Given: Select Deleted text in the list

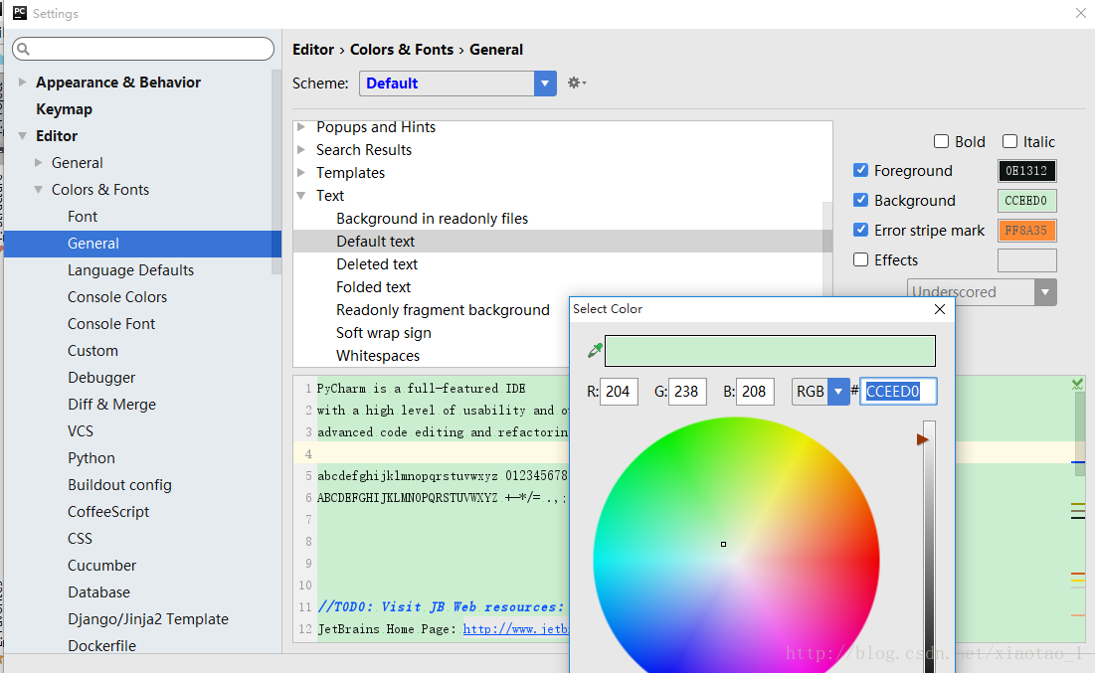Looking at the screenshot, I should pyautogui.click(x=377, y=264).
